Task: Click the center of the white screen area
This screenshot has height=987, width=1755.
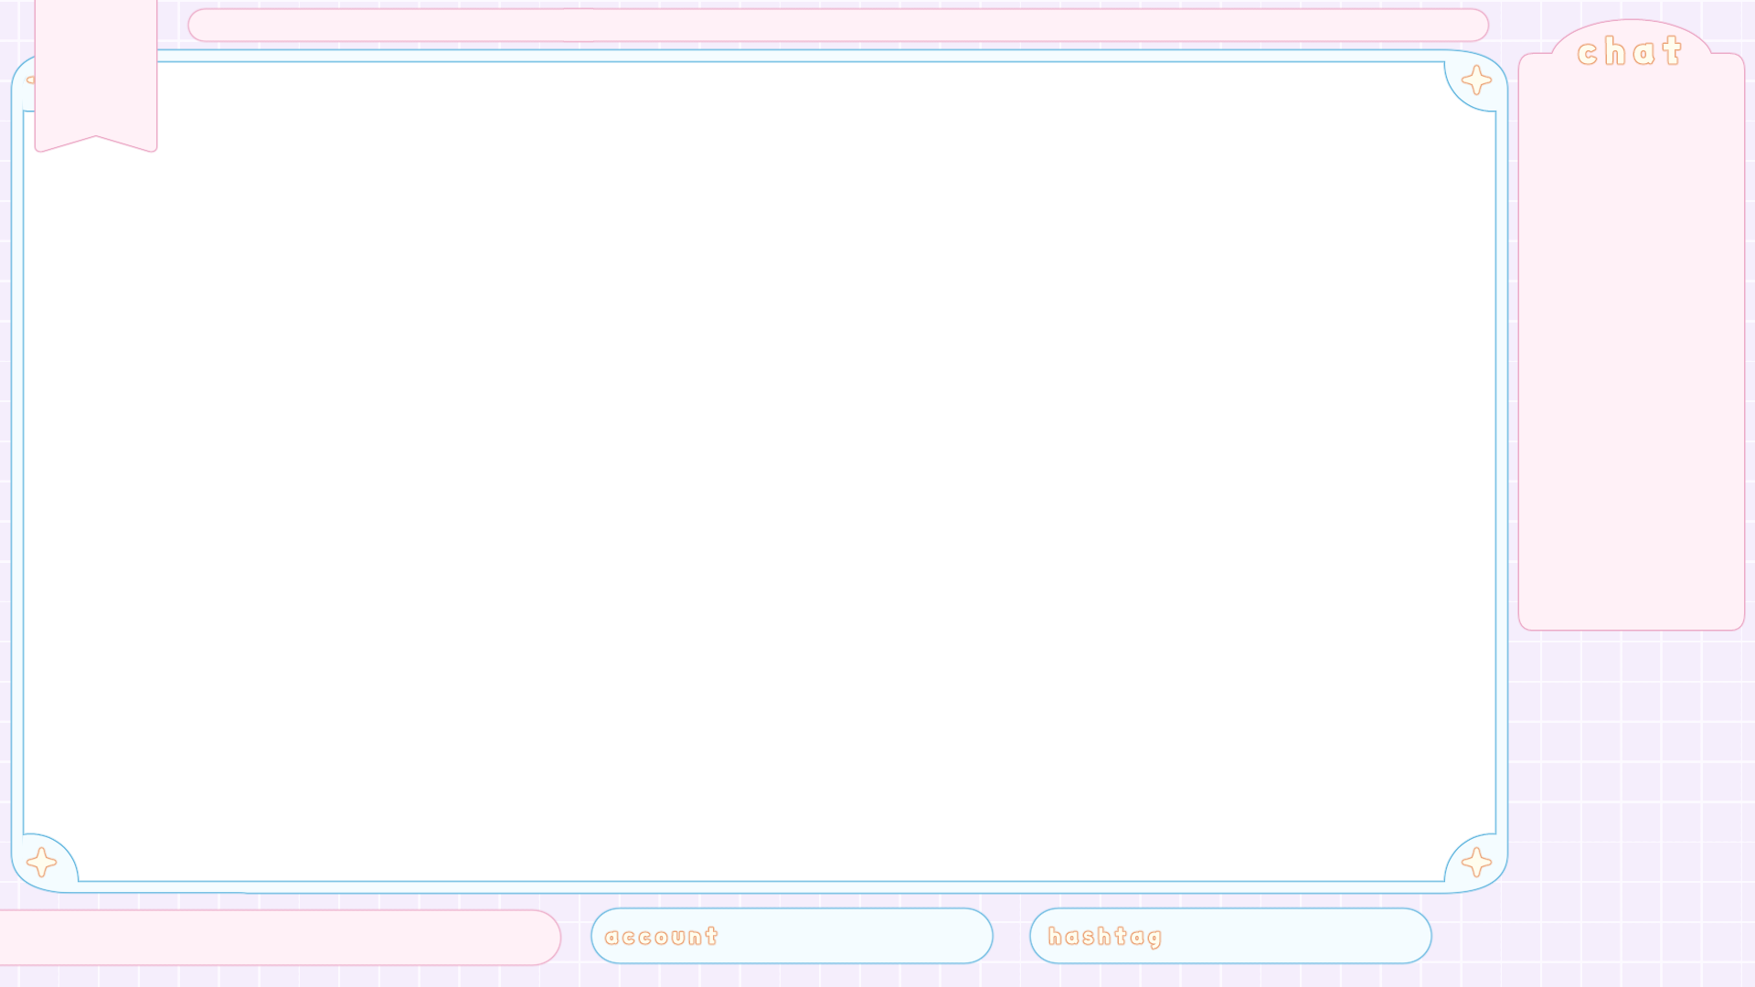Action: (759, 471)
